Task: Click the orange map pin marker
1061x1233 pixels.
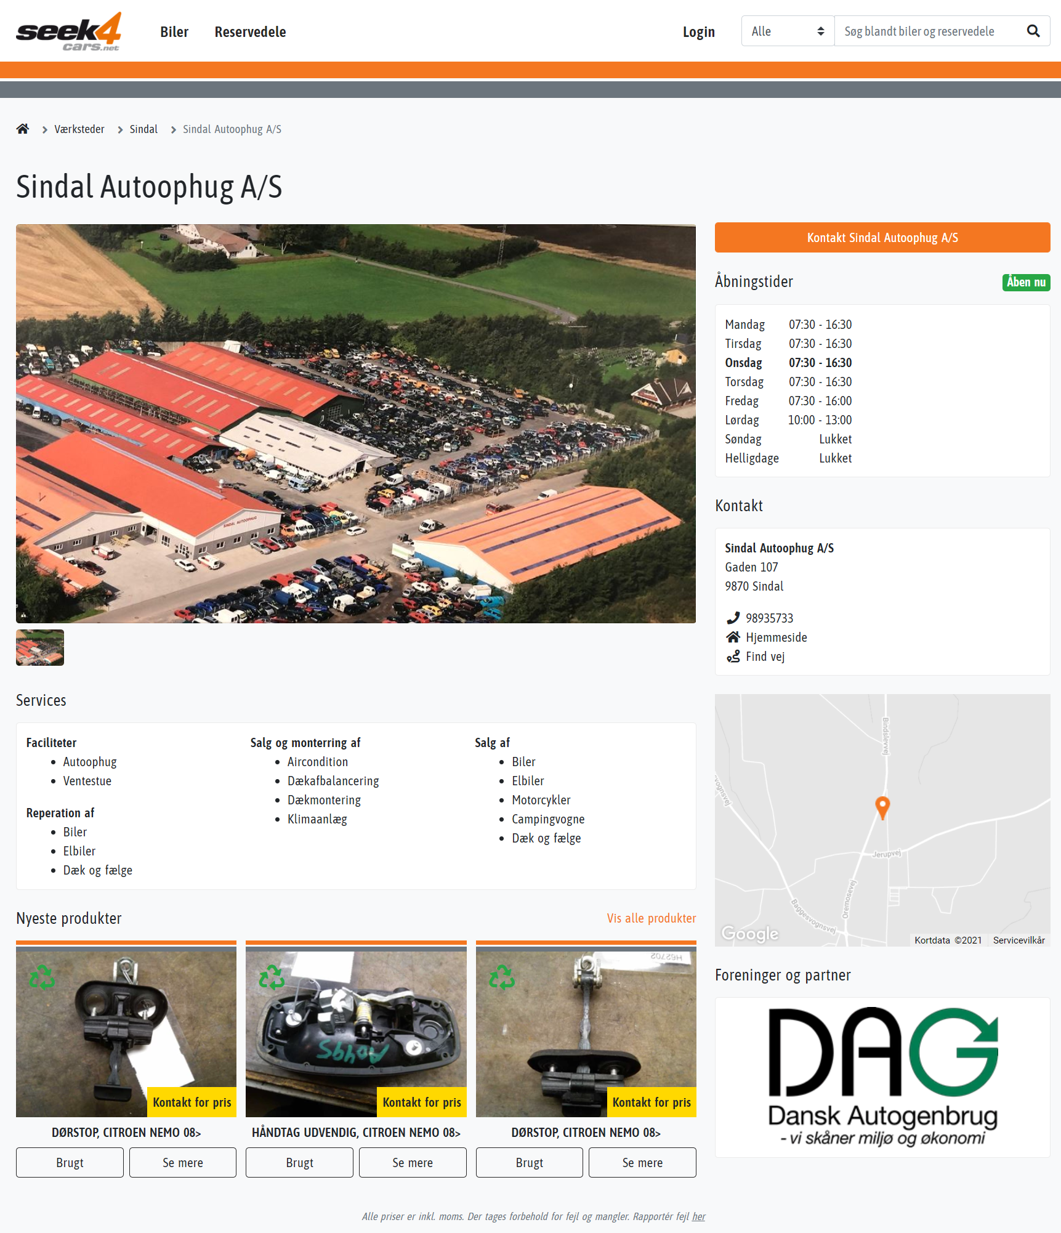Action: coord(882,807)
